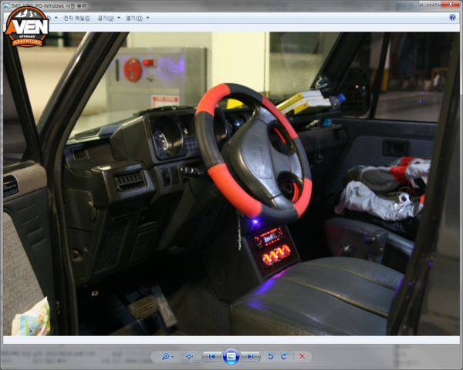463x370 pixels.
Task: Expand the zoom slider dropdown arrow
Action: [x=172, y=357]
